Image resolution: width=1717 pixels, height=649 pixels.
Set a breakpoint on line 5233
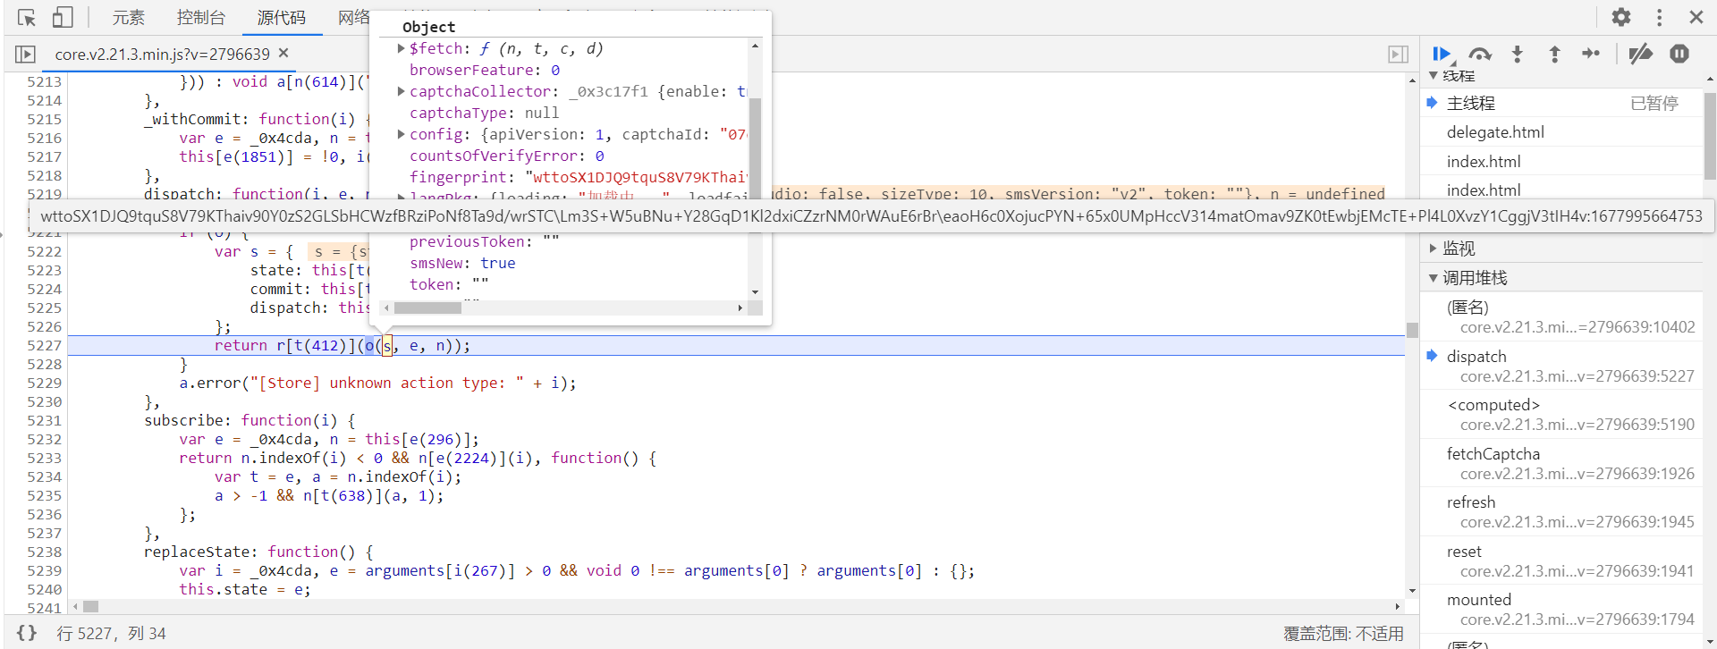[44, 458]
